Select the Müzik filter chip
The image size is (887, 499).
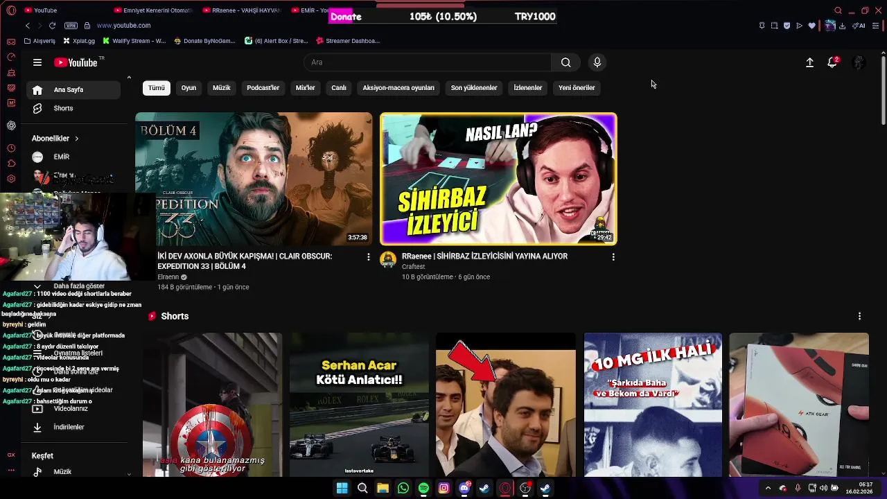[221, 88]
